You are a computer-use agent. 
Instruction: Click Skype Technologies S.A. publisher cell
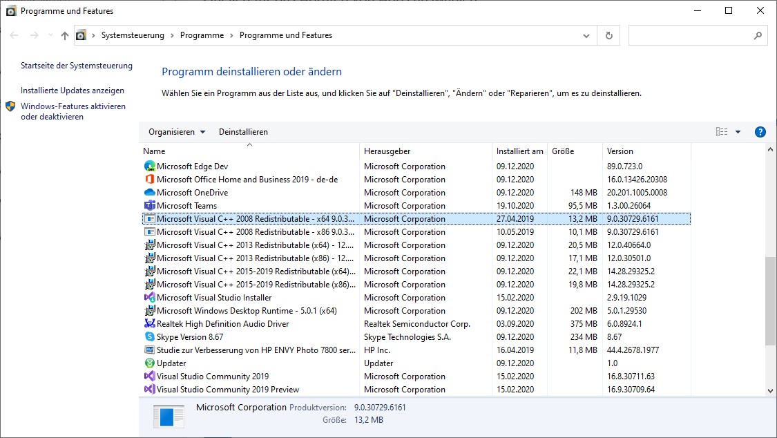[x=407, y=337]
